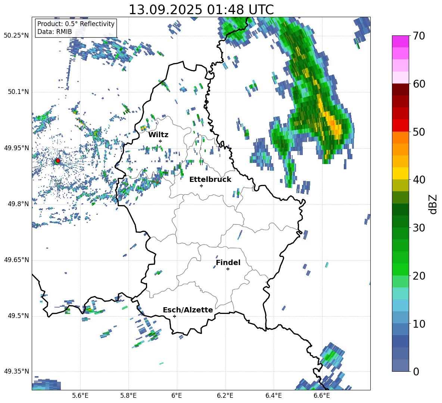This screenshot has height=403, width=442.
Task: Click the 6.6°E longitude label
Action: coord(322,396)
